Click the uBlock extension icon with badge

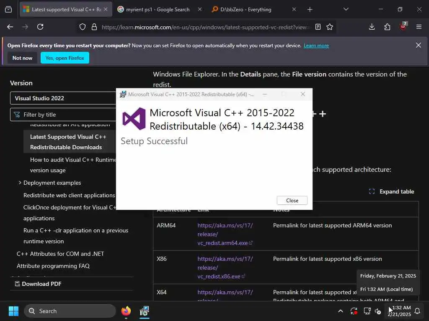(403, 26)
